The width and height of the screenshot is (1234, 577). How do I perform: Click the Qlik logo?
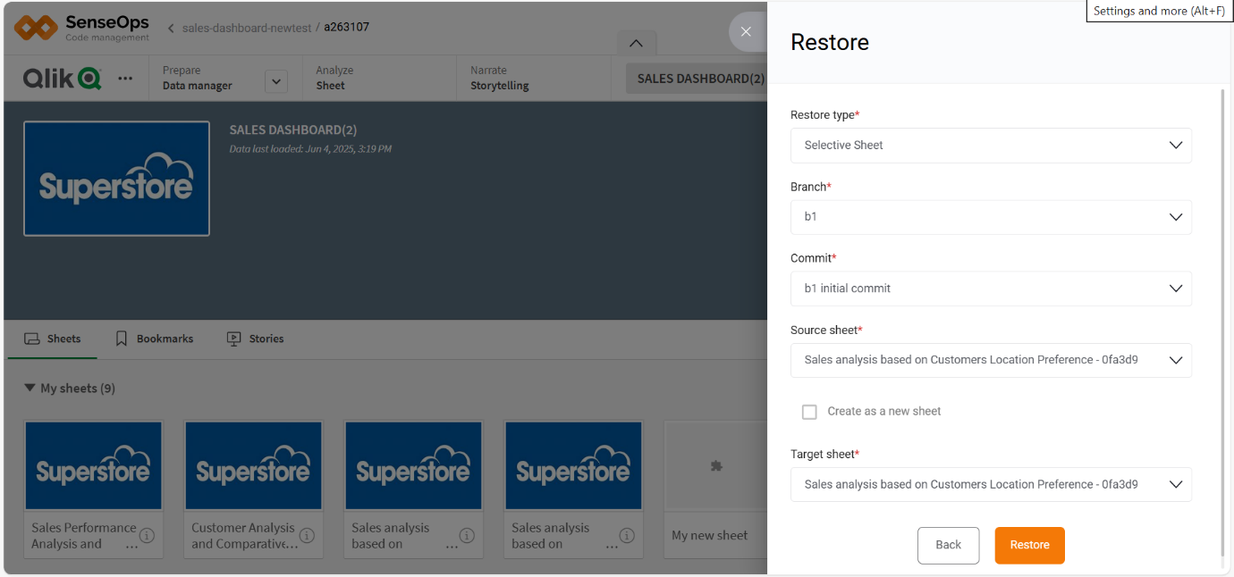click(x=62, y=79)
